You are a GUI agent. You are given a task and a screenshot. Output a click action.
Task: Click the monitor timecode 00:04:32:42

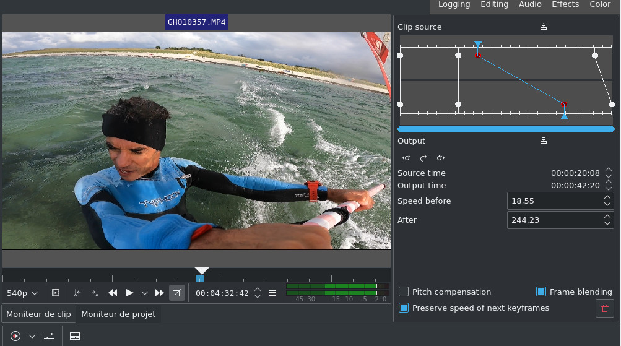(222, 293)
